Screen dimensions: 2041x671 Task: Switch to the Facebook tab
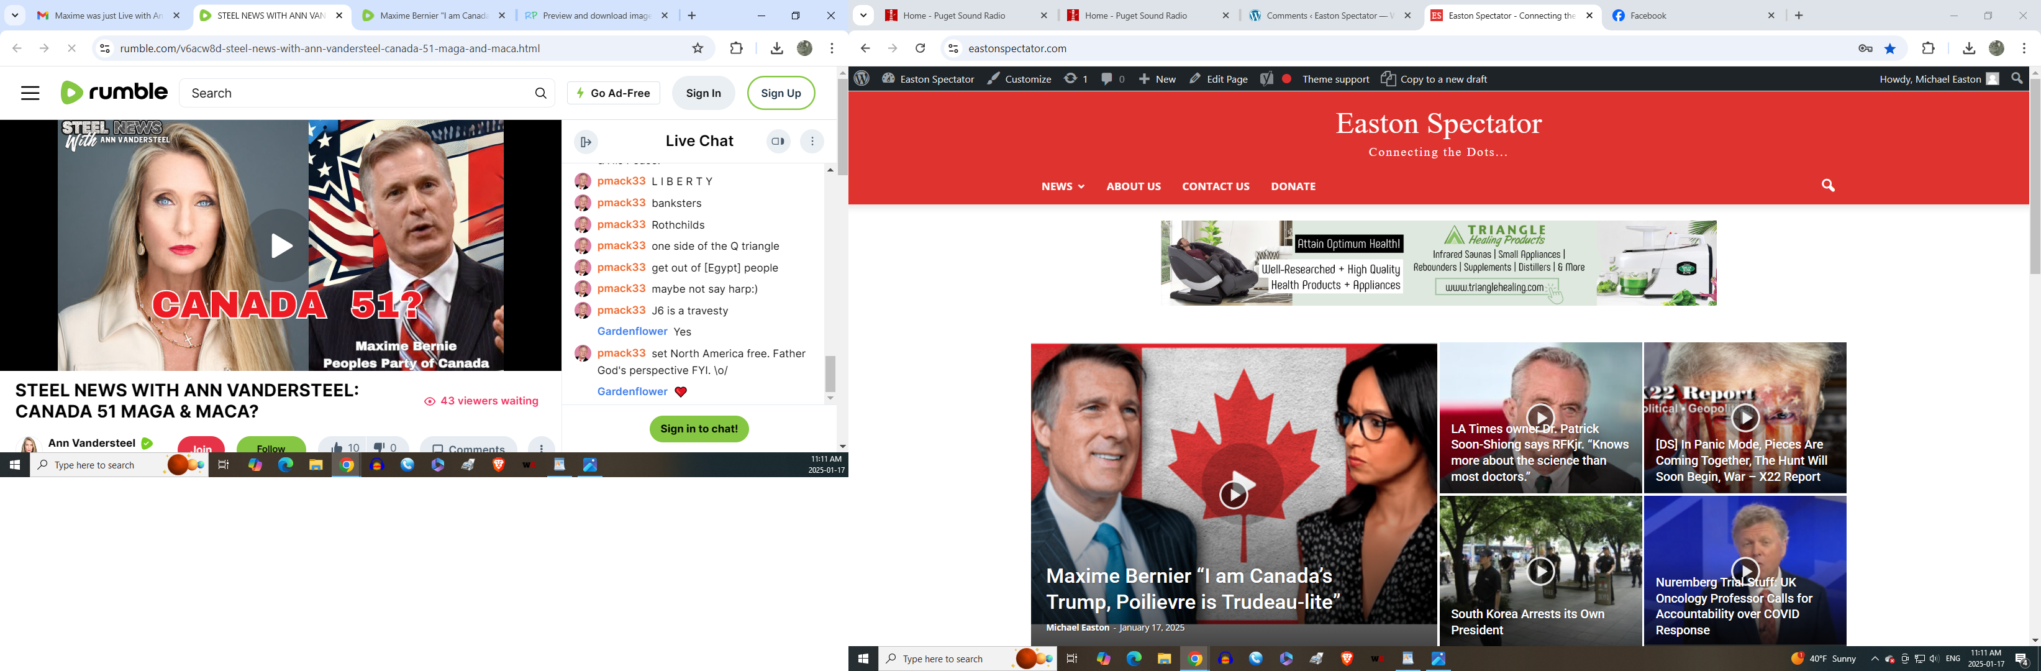click(1664, 15)
